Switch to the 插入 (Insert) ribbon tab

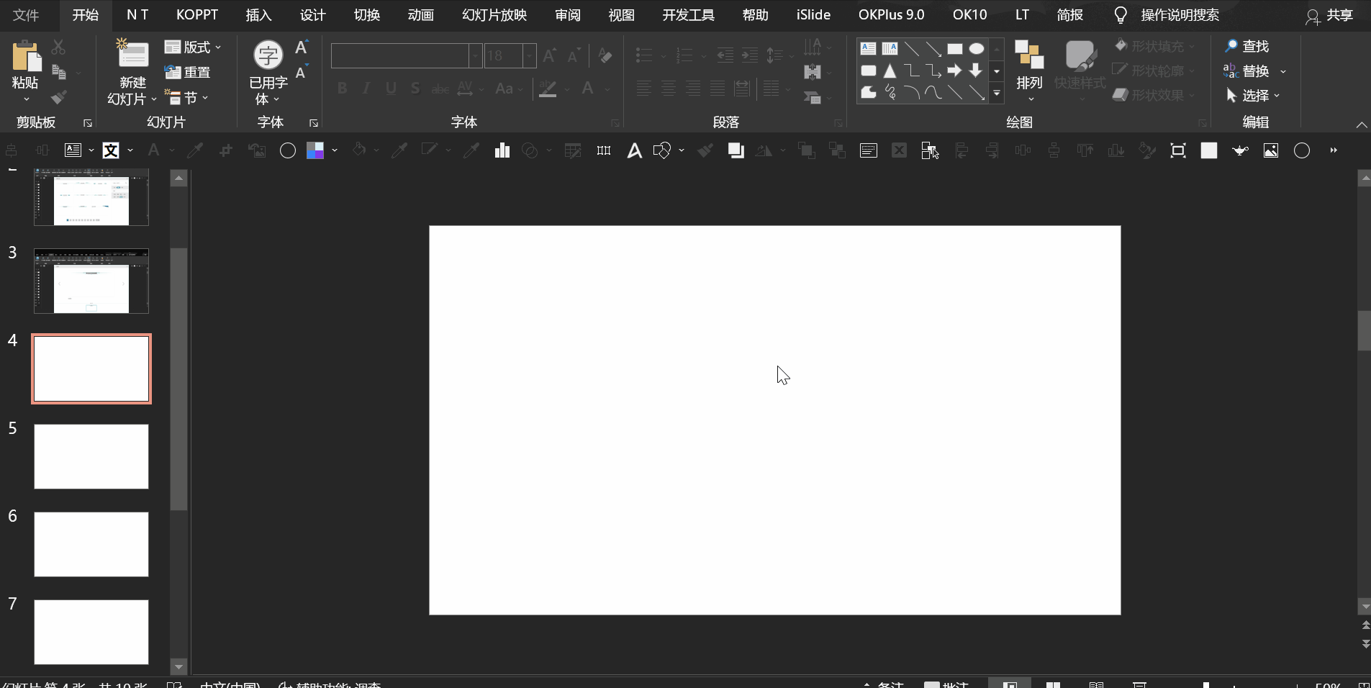(x=258, y=14)
